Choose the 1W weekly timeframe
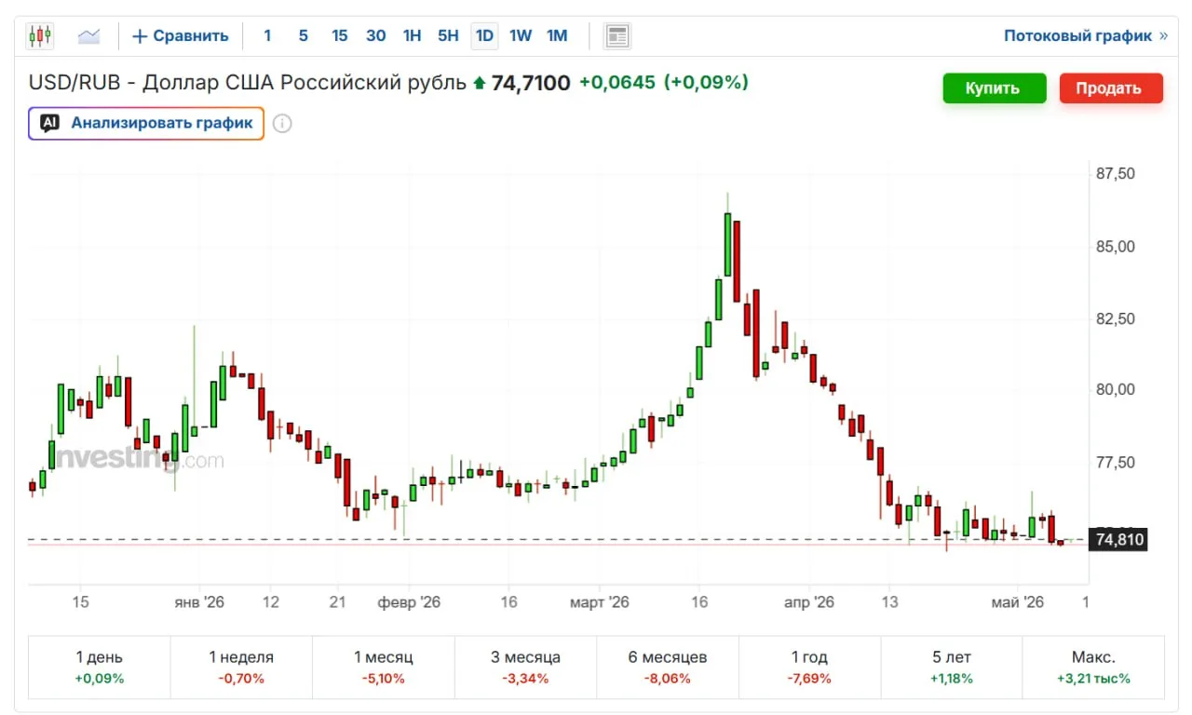The width and height of the screenshot is (1192, 715). [x=521, y=36]
